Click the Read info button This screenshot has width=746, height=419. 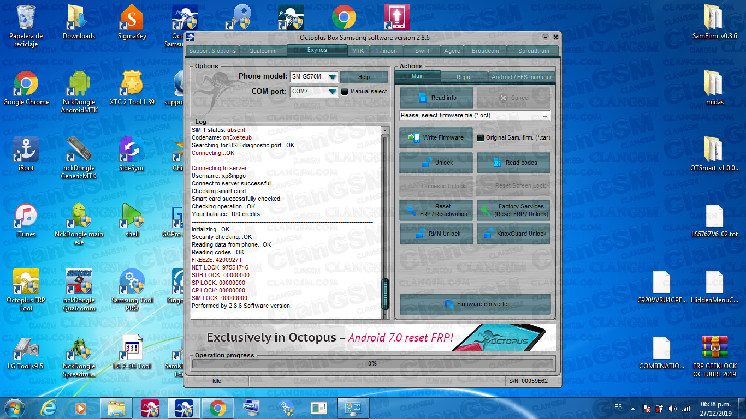437,98
